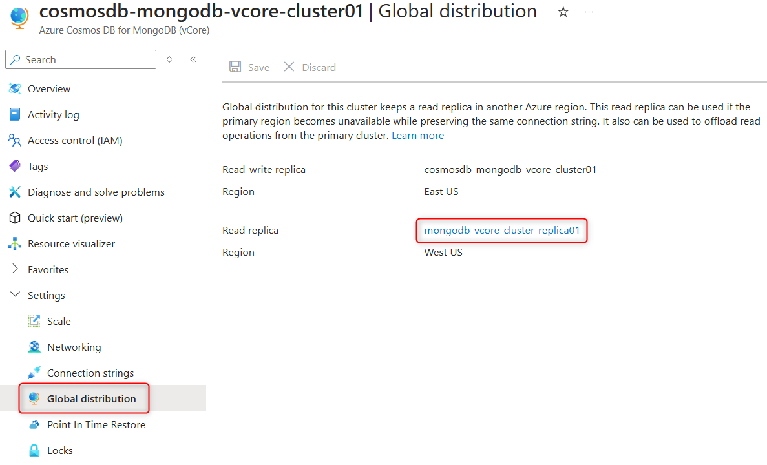The image size is (767, 465).
Task: Pin the Global distribution page
Action: 169,59
